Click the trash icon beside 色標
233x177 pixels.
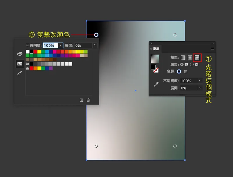[x=186, y=72]
